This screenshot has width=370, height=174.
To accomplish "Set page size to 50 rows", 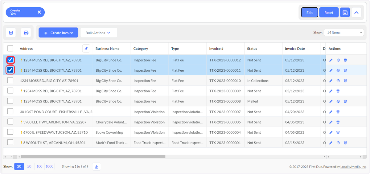I will point(29,166).
